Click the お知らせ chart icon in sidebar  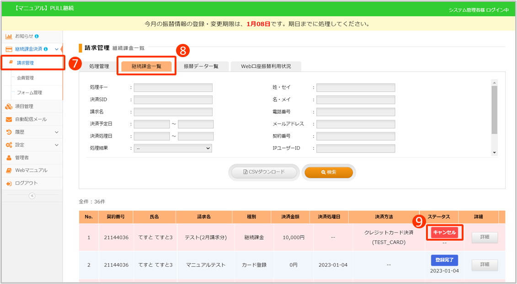pyautogui.click(x=9, y=36)
